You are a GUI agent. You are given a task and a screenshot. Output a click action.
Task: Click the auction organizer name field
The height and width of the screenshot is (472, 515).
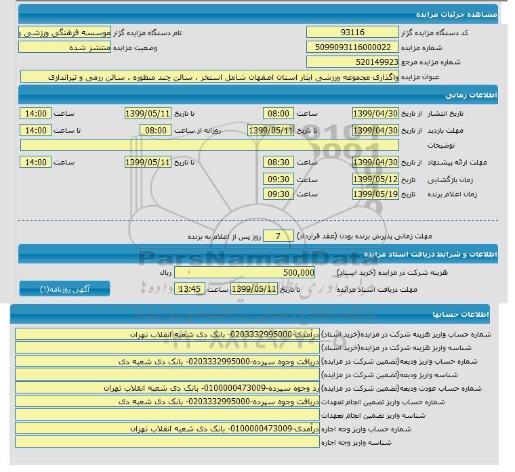64,33
